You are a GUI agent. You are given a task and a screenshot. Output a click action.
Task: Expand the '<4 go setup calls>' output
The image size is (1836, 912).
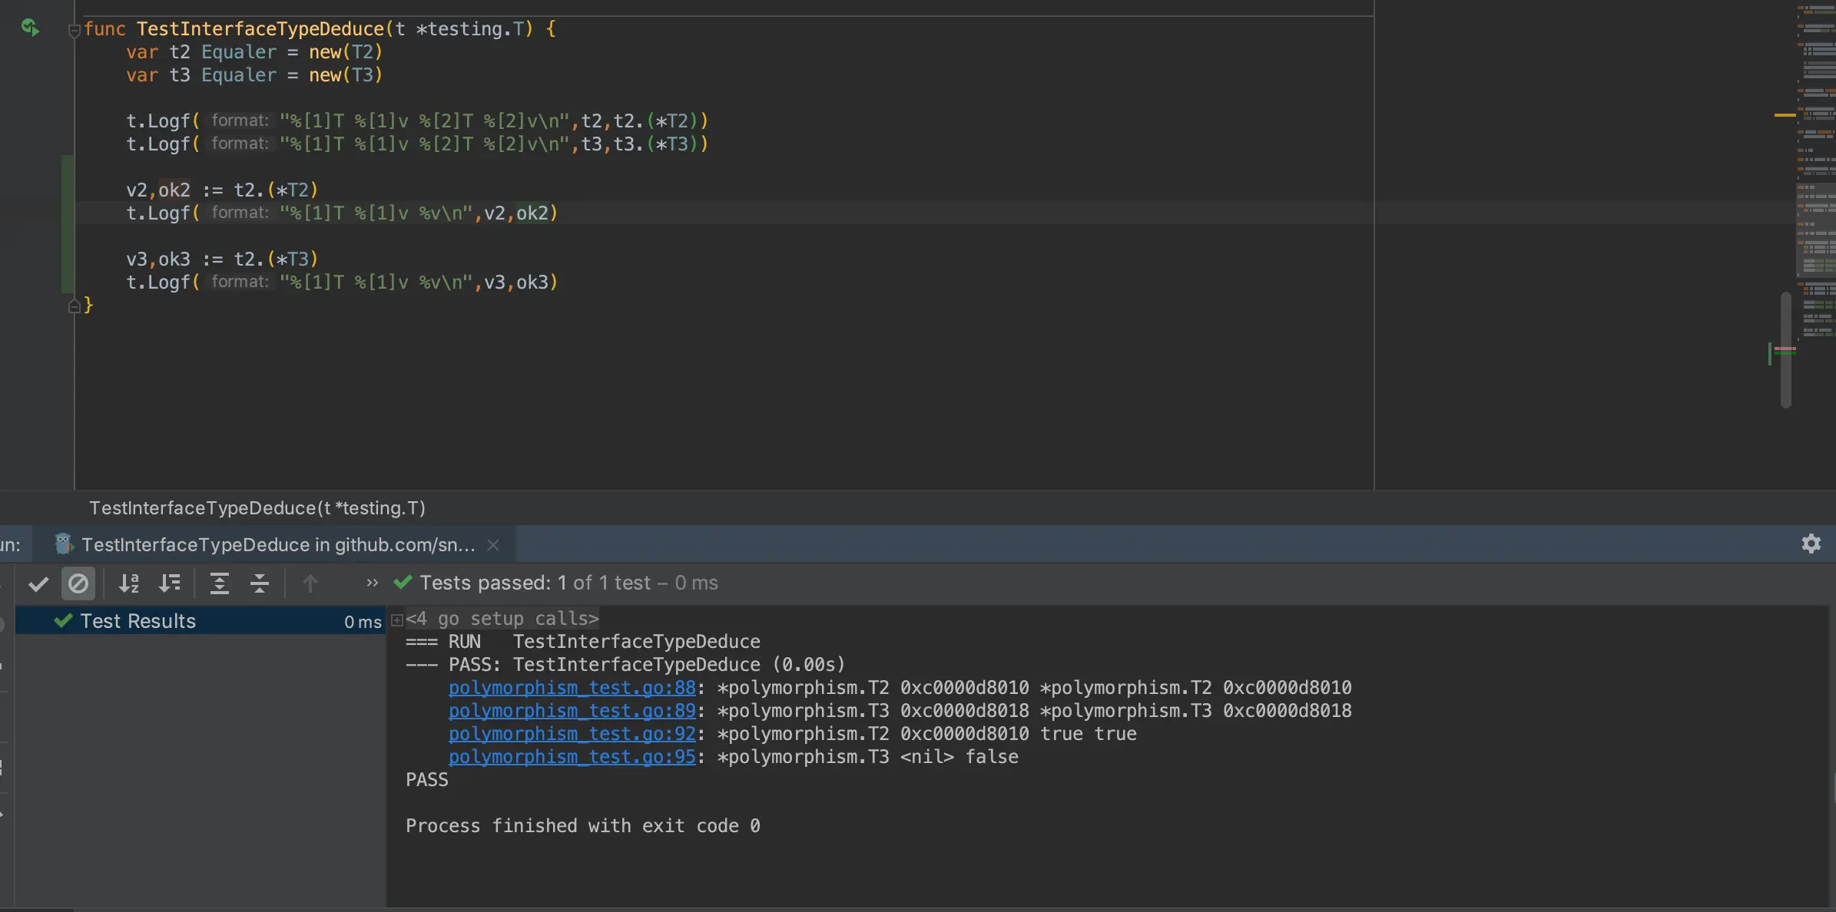click(x=396, y=619)
